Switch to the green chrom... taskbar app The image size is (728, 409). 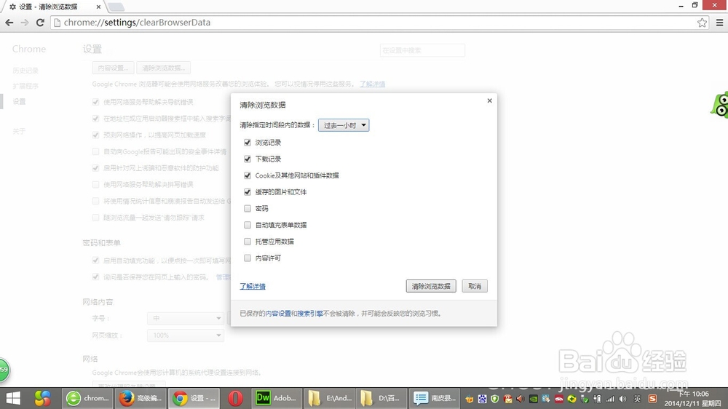(x=88, y=398)
